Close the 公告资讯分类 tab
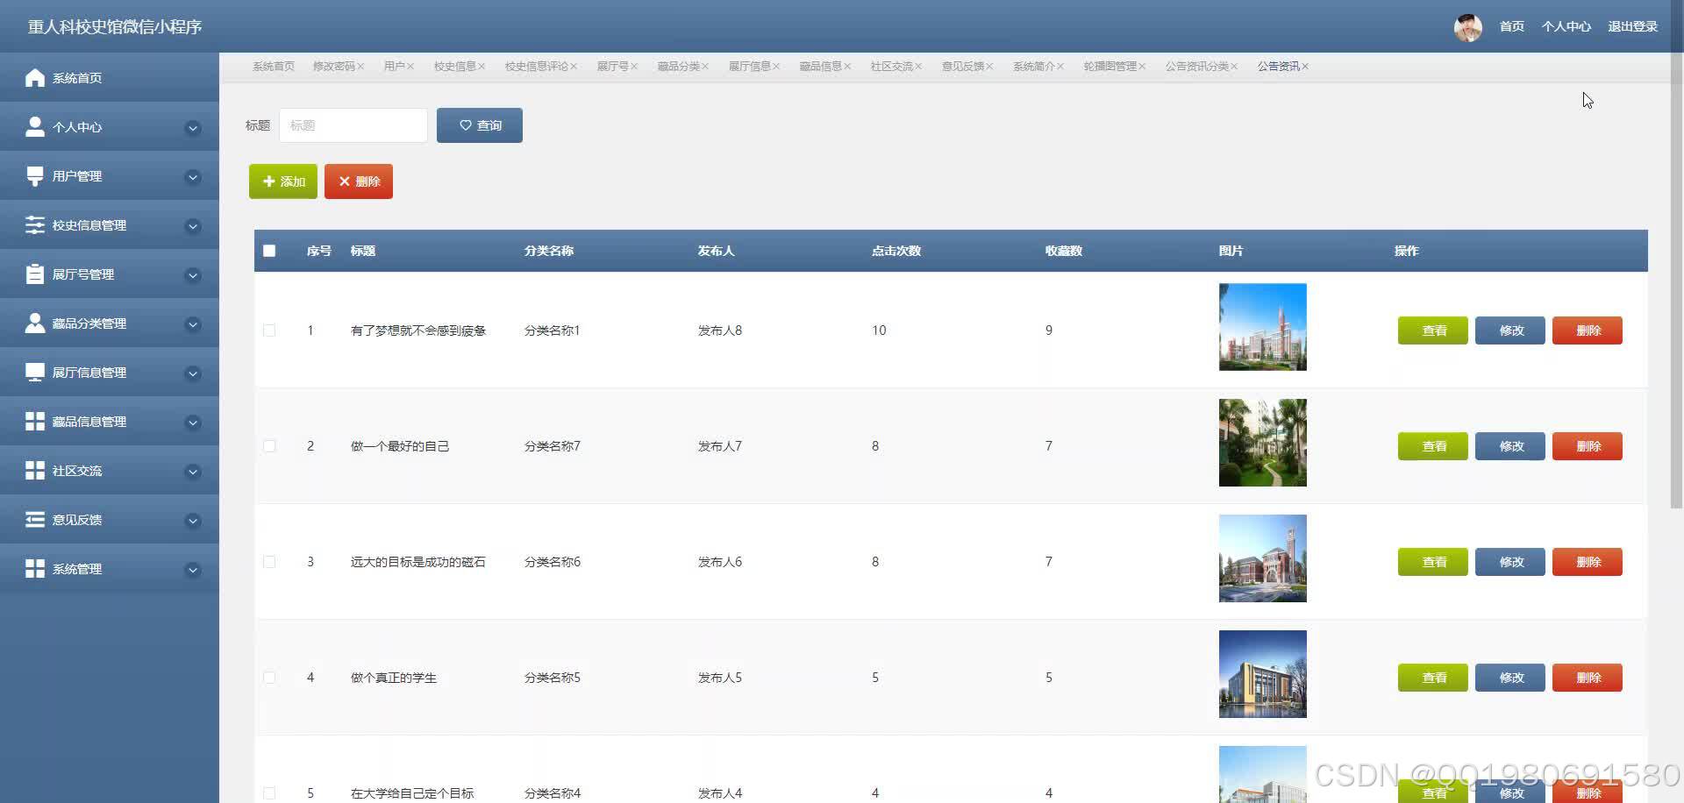Screen dimensions: 1684x803 coord(1234,67)
